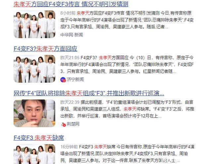Open the 荆楚网 source name
The width and height of the screenshot is (212, 164).
coord(73,124)
